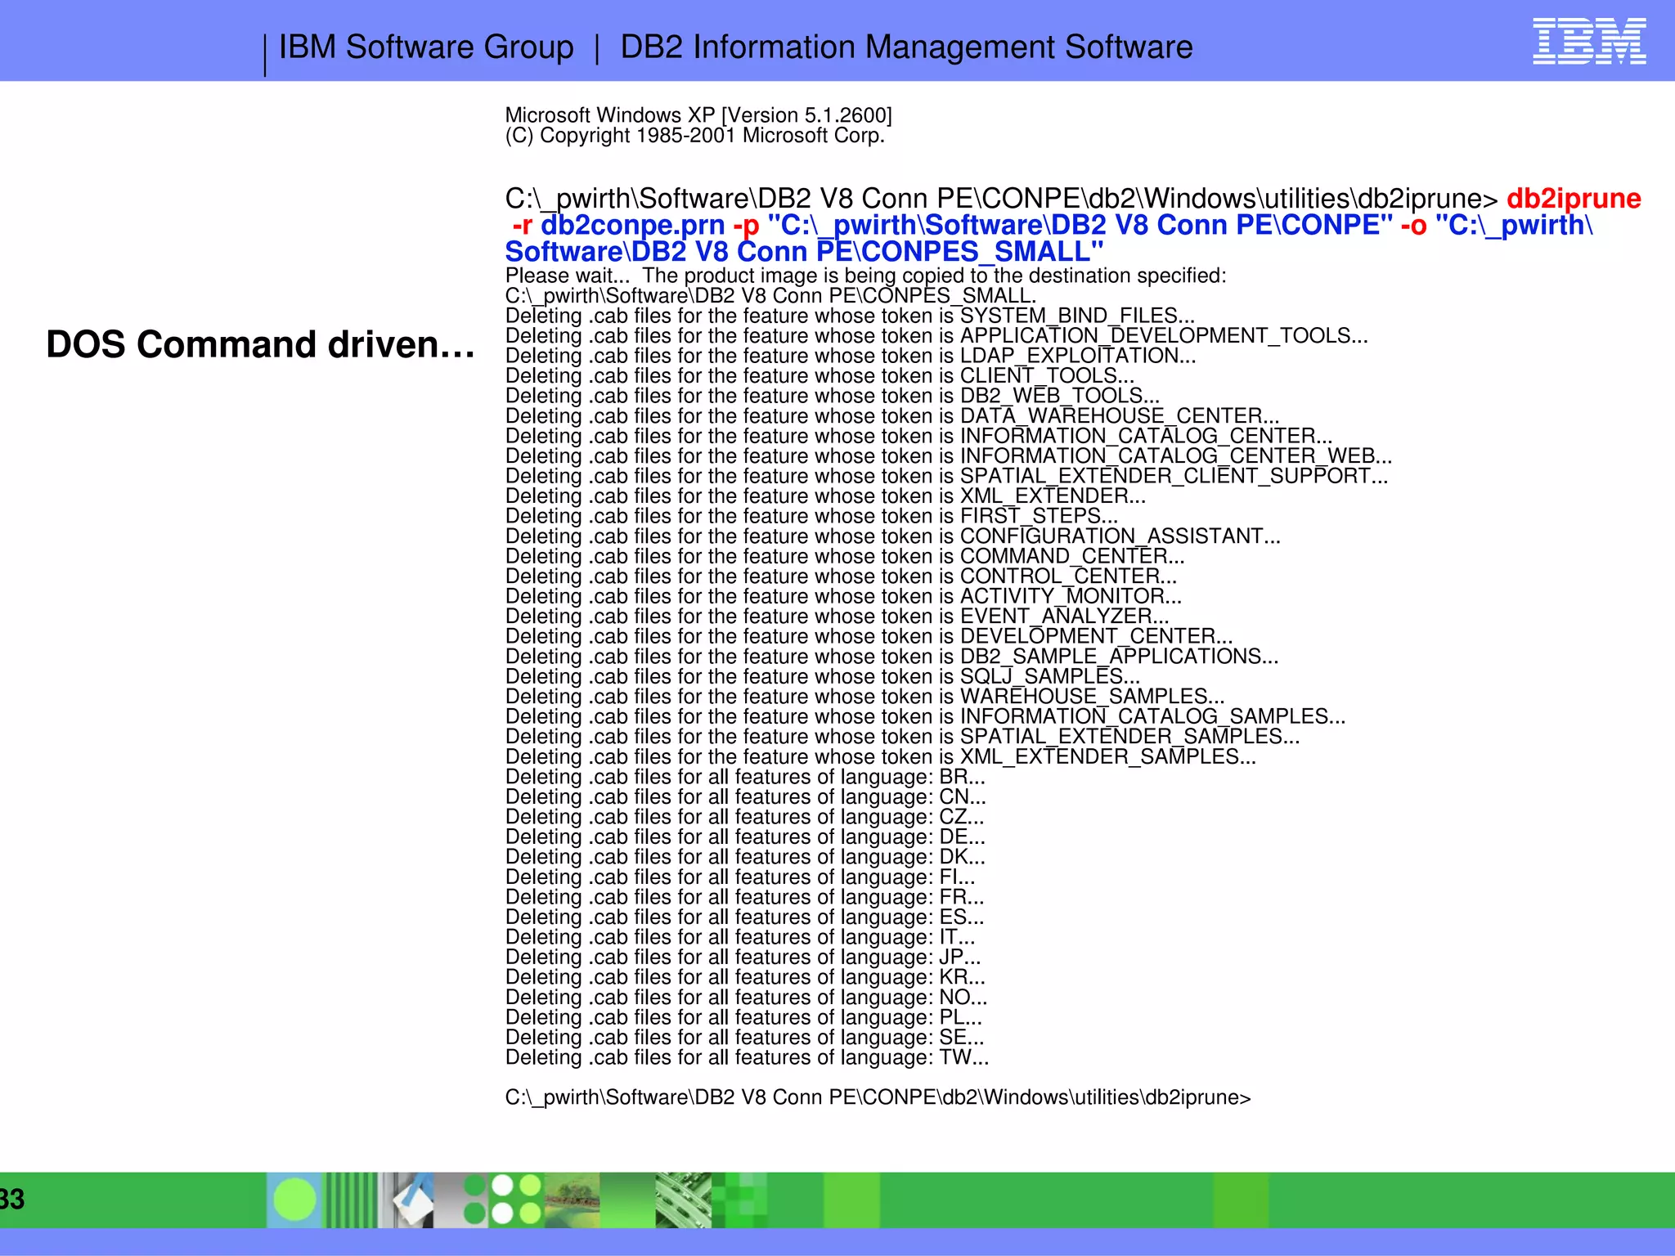Click the language CN deletion line
This screenshot has width=1675, height=1256.
coord(746,796)
